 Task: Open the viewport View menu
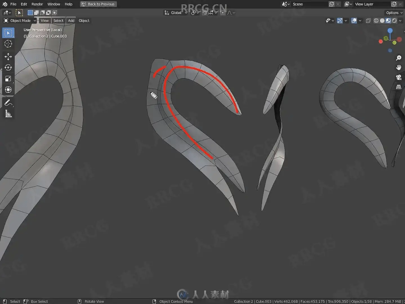45,21
